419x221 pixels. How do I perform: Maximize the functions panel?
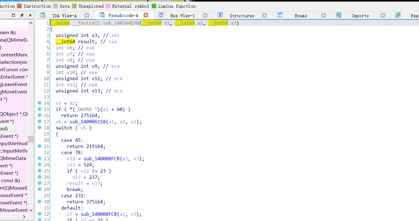click(13, 15)
